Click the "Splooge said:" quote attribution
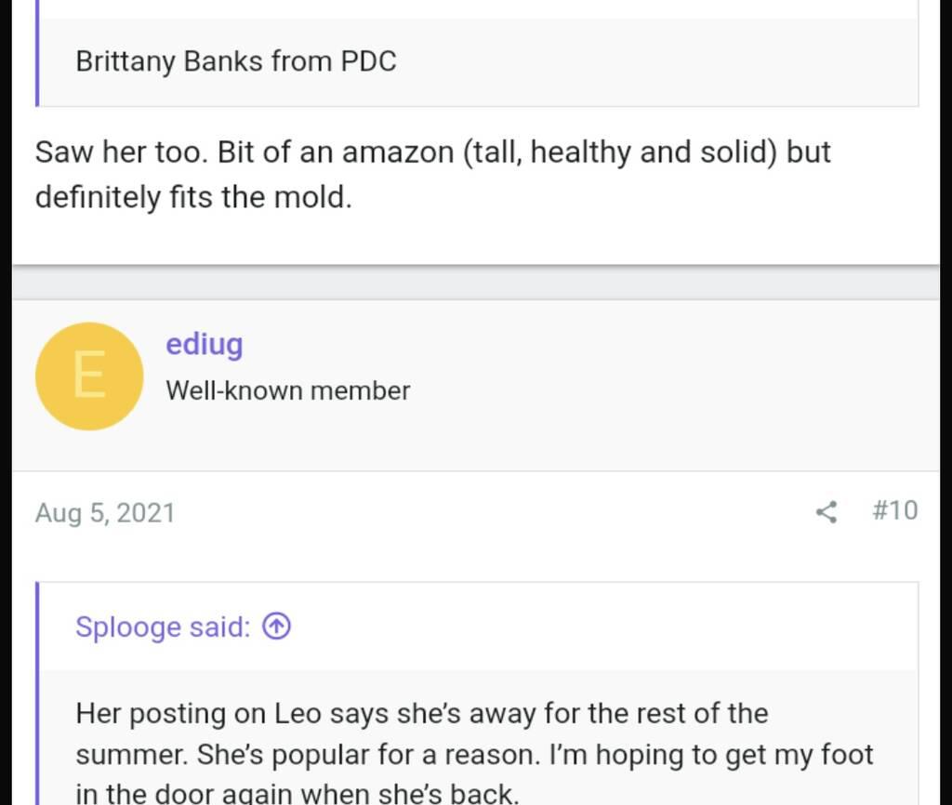This screenshot has width=952, height=805. [x=163, y=627]
